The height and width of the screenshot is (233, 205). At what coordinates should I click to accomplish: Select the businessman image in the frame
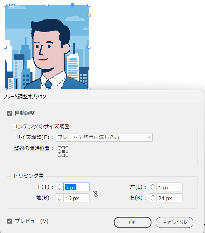[47, 47]
